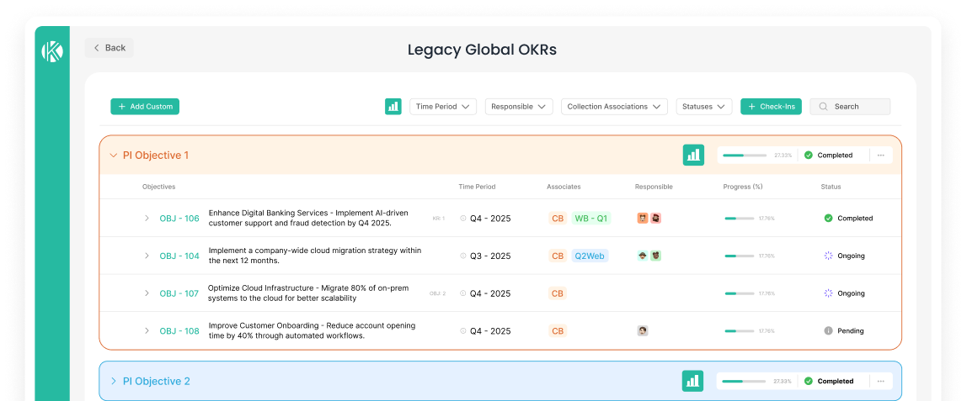Click the info icon beside Q4 - 2025 for OBJ - 108
The image size is (967, 401).
(463, 331)
